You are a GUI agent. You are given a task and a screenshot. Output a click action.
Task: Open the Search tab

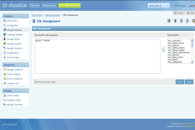pos(179,13)
